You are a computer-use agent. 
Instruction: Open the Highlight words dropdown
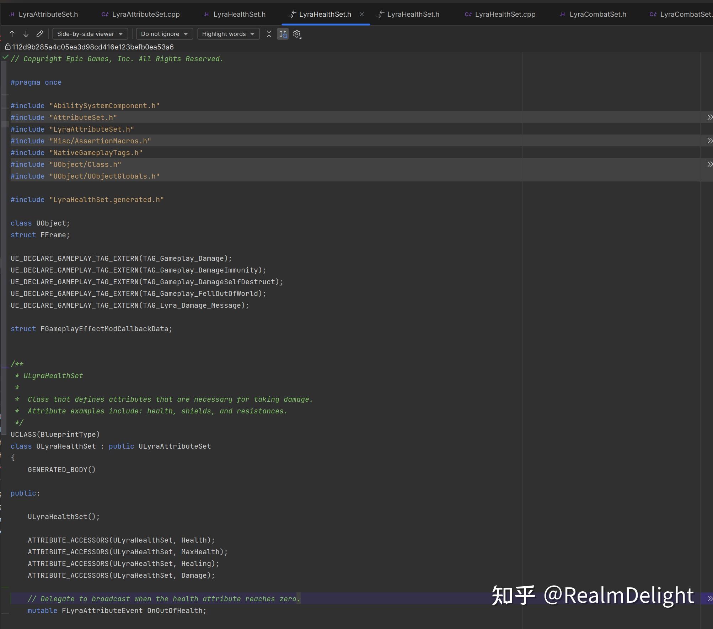[x=227, y=34]
